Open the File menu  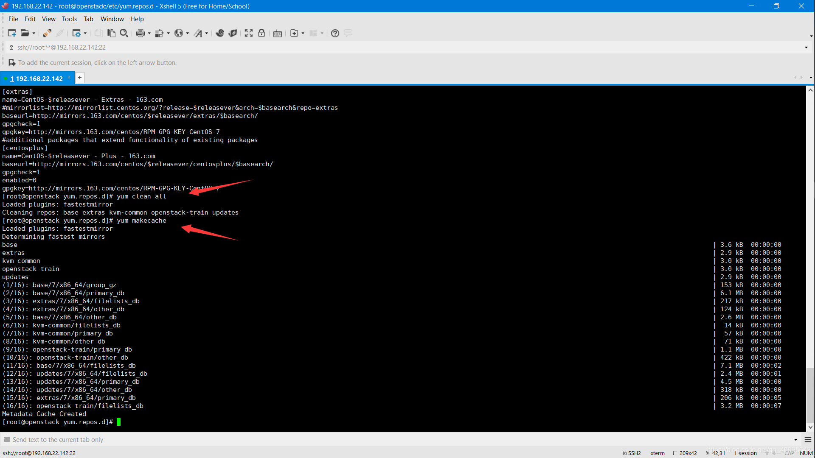[13, 19]
